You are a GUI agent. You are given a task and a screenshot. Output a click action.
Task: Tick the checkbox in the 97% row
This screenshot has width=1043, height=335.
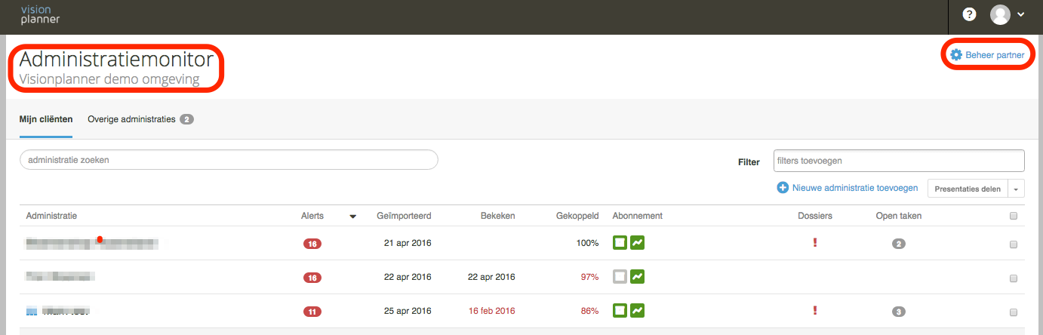coord(1014,278)
